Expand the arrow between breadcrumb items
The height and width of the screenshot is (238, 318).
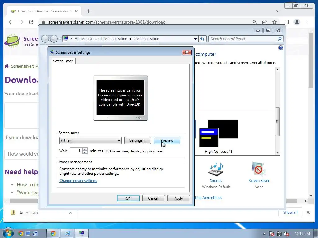[x=131, y=39]
